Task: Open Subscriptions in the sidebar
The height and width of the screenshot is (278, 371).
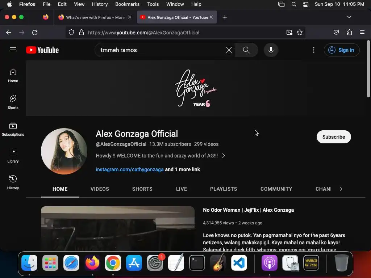Action: pos(13,129)
